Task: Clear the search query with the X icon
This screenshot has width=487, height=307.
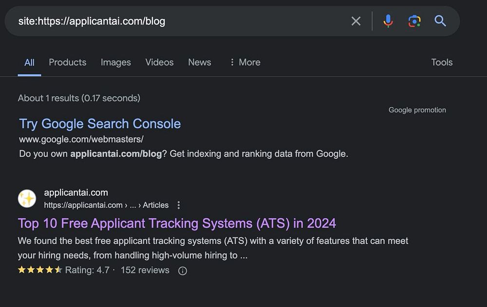Action: [x=356, y=21]
